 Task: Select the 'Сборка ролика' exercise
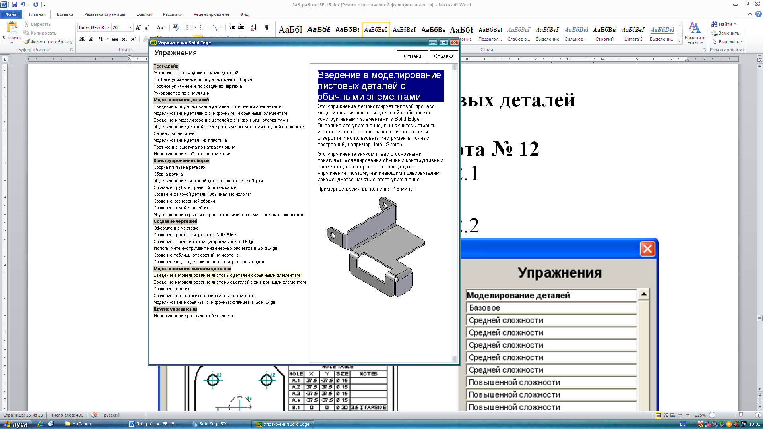tap(168, 174)
